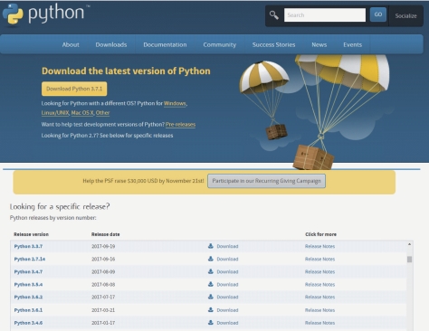Click Download text for Python 3.4.7

click(x=227, y=271)
